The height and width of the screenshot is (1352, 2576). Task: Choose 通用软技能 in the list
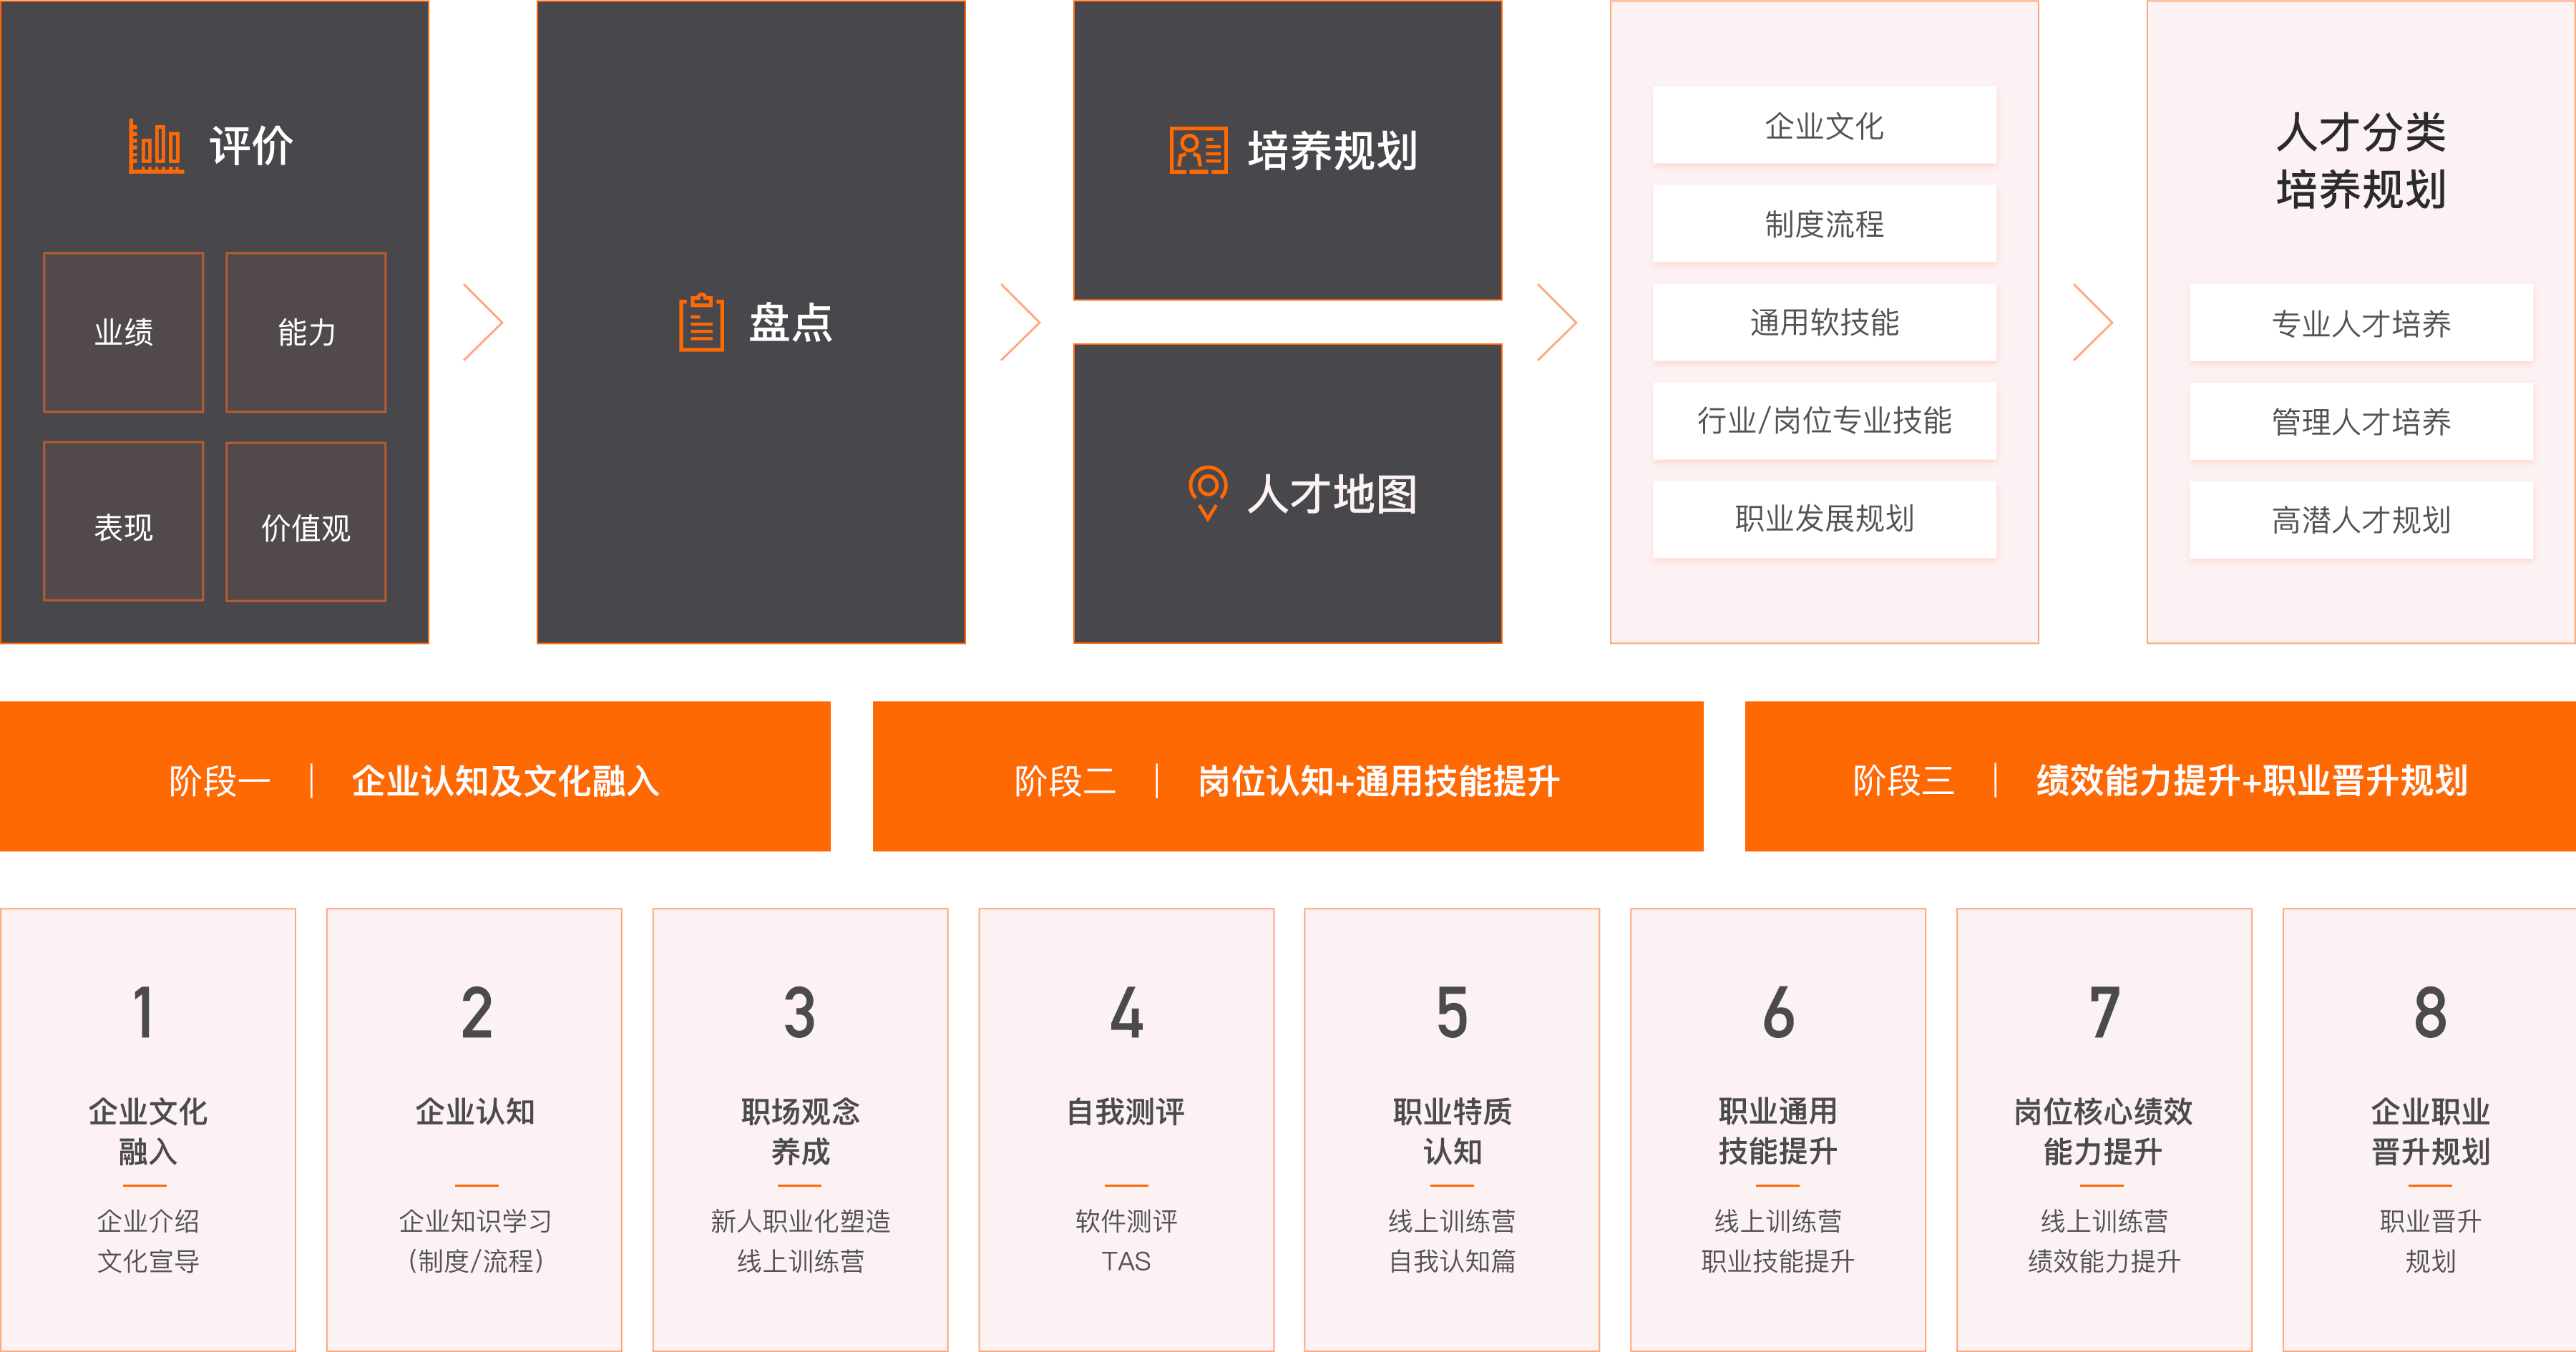pyautogui.click(x=1824, y=323)
